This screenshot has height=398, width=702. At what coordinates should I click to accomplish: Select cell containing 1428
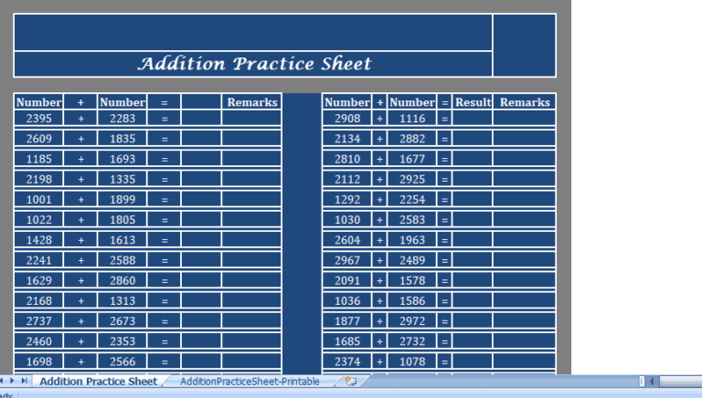pyautogui.click(x=39, y=240)
